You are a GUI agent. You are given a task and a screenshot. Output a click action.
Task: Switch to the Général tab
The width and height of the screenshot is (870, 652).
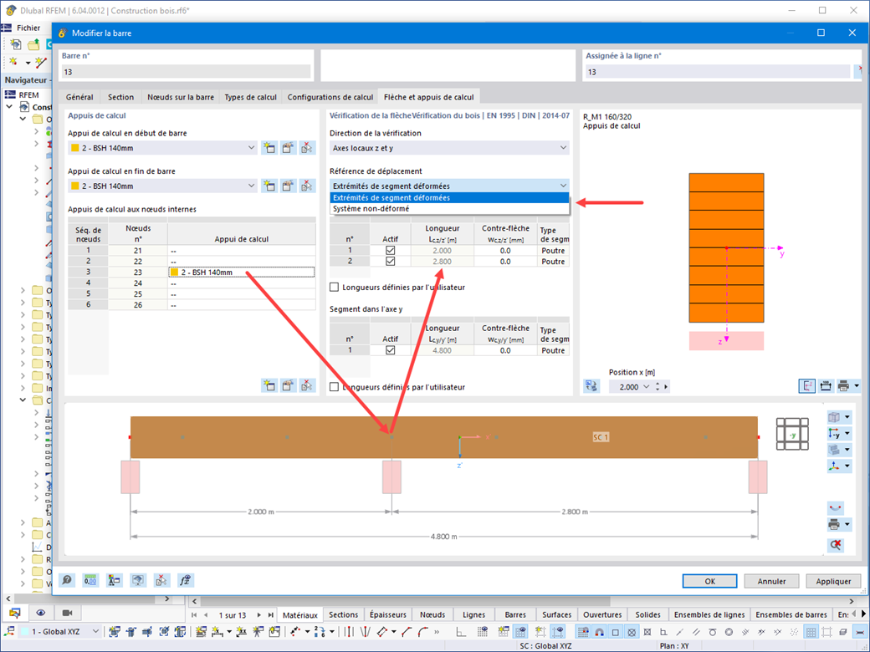click(x=79, y=97)
